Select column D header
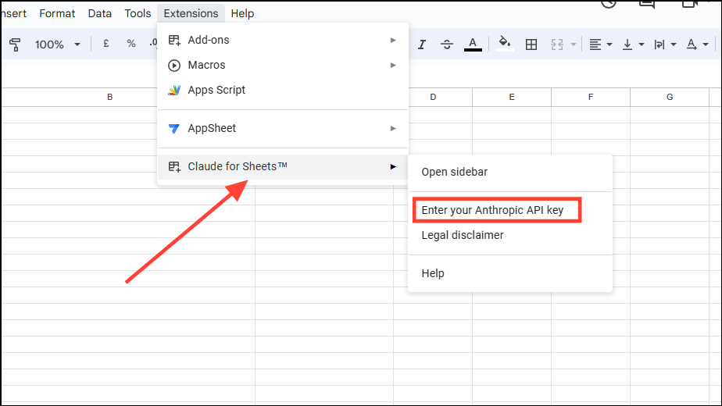The width and height of the screenshot is (722, 406). coord(433,97)
